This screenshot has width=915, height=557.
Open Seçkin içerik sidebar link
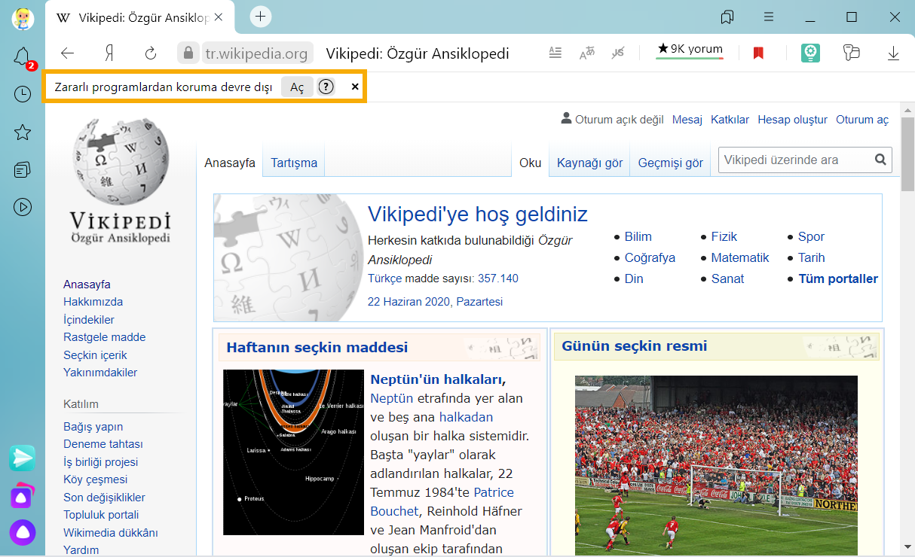pyautogui.click(x=95, y=355)
